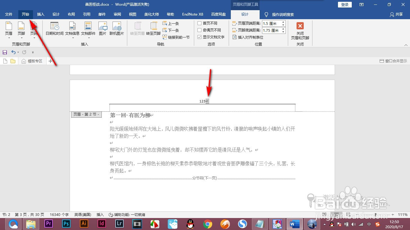Screen dimensions: 410x230
Task: Close header and footer via 关闭页眉和页脚
Action: (x=300, y=30)
